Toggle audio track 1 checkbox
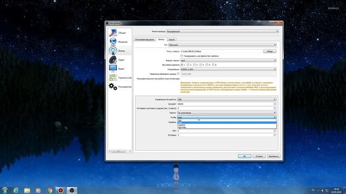The width and height of the screenshot is (346, 194). tap(182, 65)
